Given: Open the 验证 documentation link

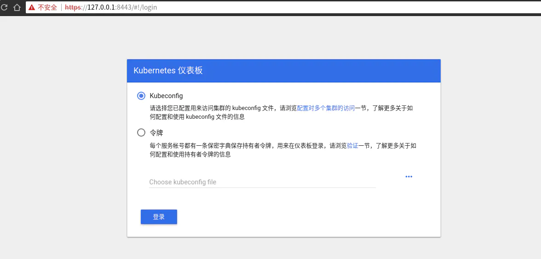Looking at the screenshot, I should coord(352,146).
